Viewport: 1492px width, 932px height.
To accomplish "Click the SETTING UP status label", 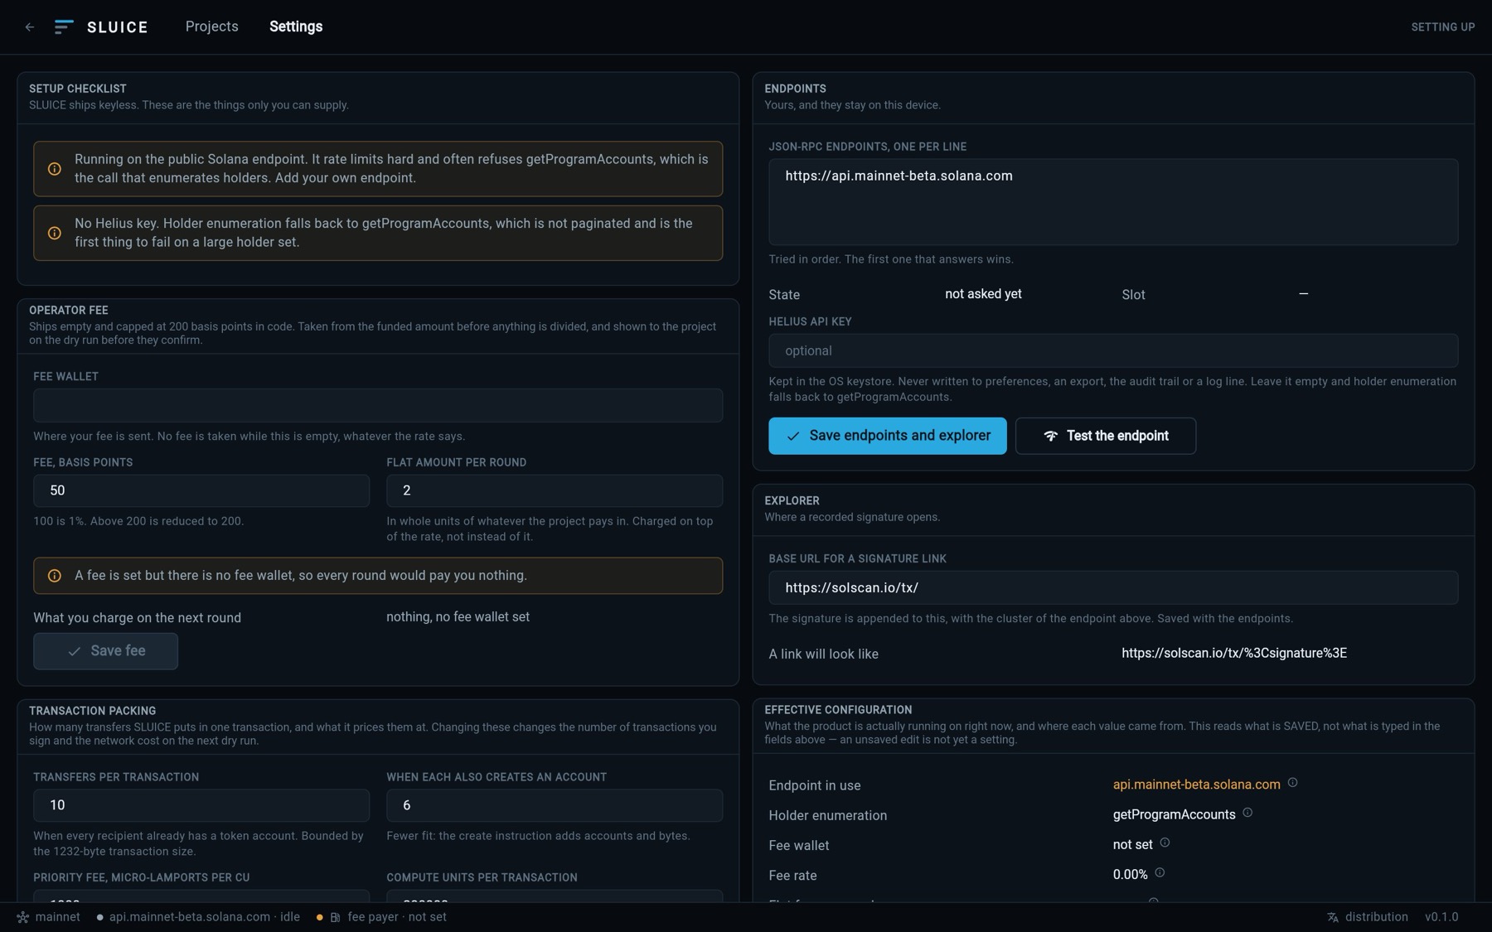I will pos(1442,27).
